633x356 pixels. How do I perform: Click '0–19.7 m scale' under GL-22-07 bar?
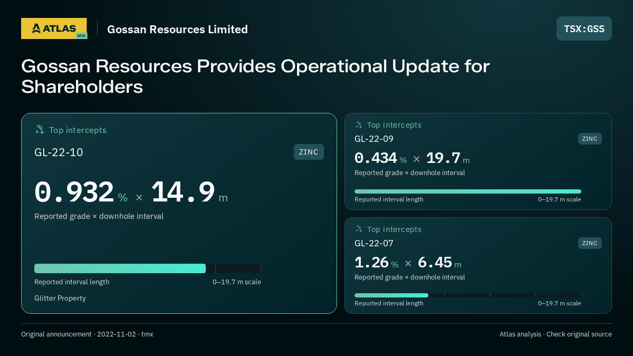(x=560, y=303)
